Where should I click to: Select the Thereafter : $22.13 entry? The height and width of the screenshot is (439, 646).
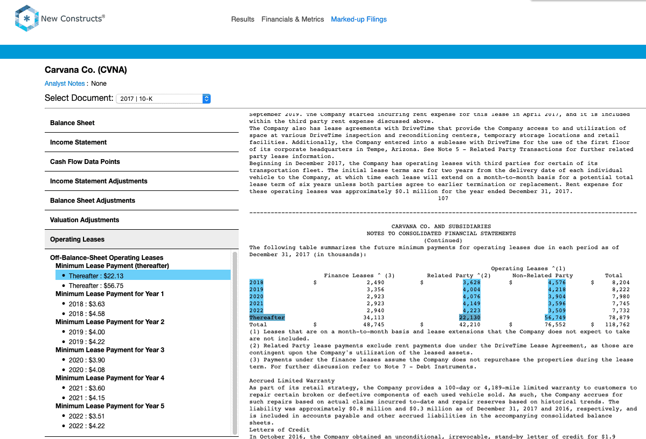click(x=143, y=276)
